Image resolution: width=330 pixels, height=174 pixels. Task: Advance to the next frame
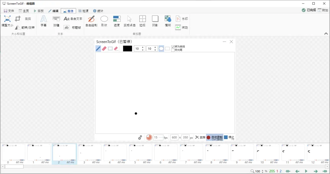[315, 171]
